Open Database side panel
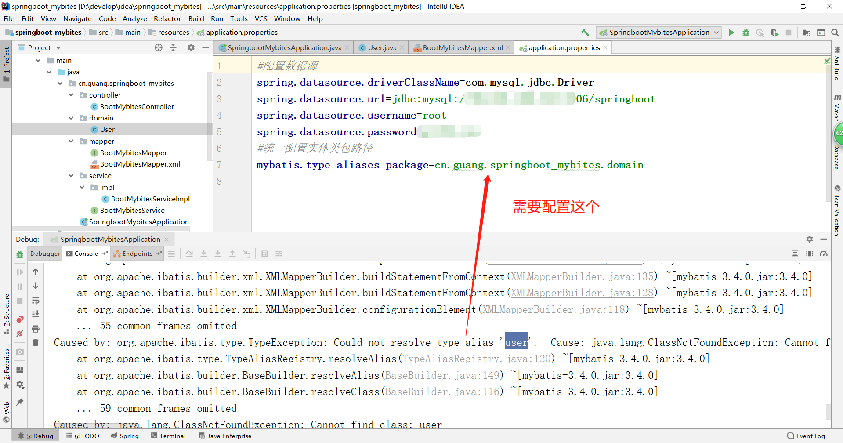Image resolution: width=843 pixels, height=443 pixels. tap(837, 156)
